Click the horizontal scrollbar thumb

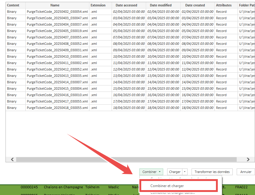(126, 159)
